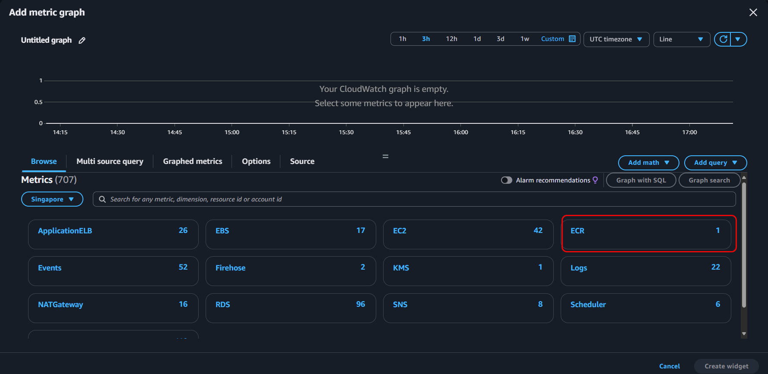Select the 3d time range
Viewport: 768px width, 374px height.
500,39
